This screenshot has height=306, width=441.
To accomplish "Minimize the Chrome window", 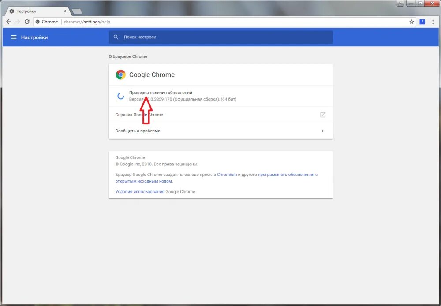I will (x=411, y=4).
